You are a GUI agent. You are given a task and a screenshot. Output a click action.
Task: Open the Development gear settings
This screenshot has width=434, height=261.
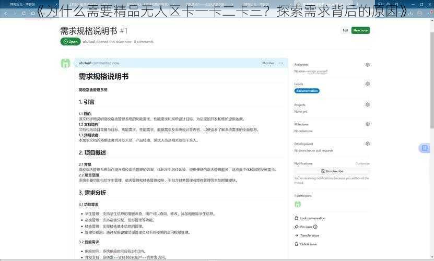[x=368, y=144]
